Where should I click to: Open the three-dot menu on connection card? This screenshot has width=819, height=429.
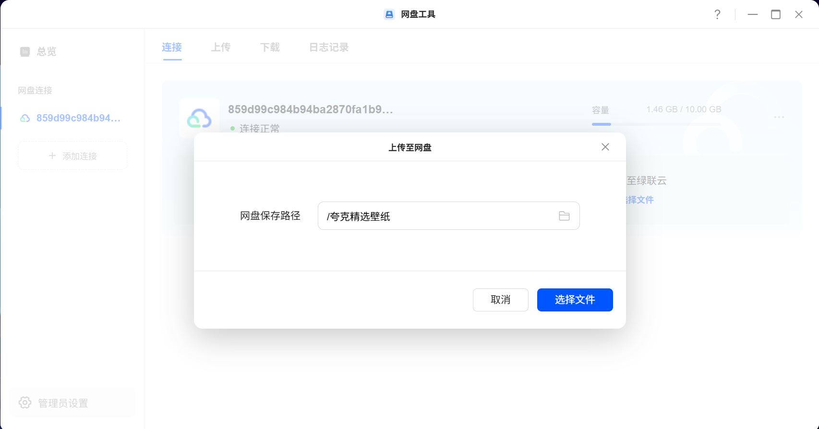tap(779, 117)
